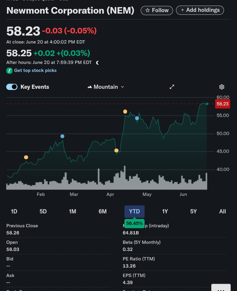Select the 5D time range
Viewport: 237px width, 291px height.
click(x=43, y=211)
